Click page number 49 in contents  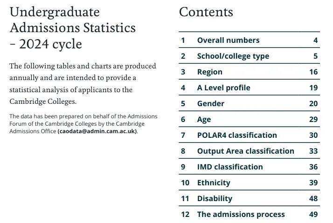tap(313, 214)
